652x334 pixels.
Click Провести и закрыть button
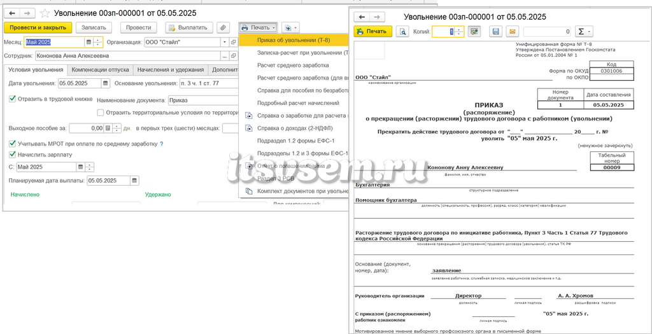pyautogui.click(x=38, y=27)
